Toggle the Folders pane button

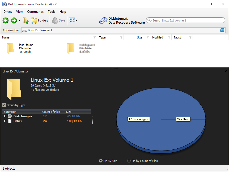tap(39, 20)
